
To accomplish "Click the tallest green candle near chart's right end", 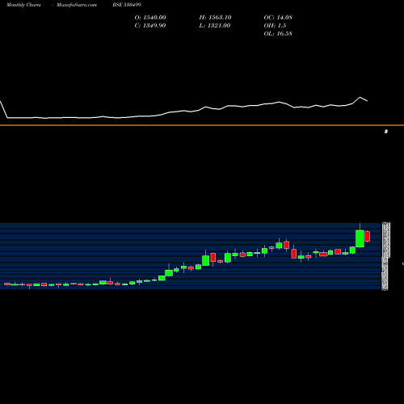I will 360,238.
